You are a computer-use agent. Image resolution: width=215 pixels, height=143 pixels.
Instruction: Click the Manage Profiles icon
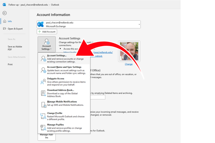click(43, 127)
